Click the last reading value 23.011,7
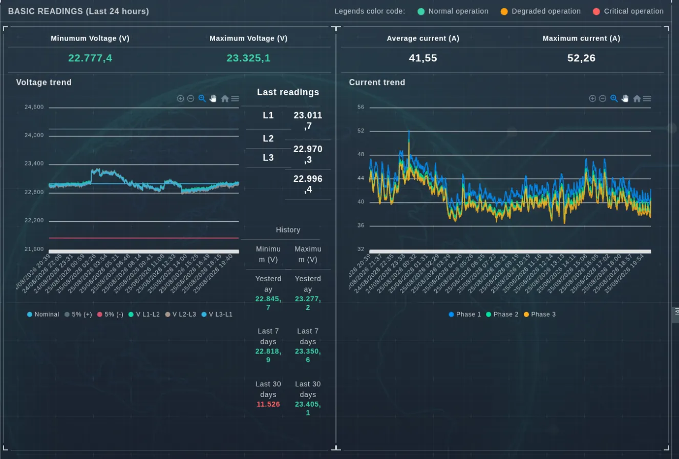679x459 pixels. pyautogui.click(x=308, y=121)
